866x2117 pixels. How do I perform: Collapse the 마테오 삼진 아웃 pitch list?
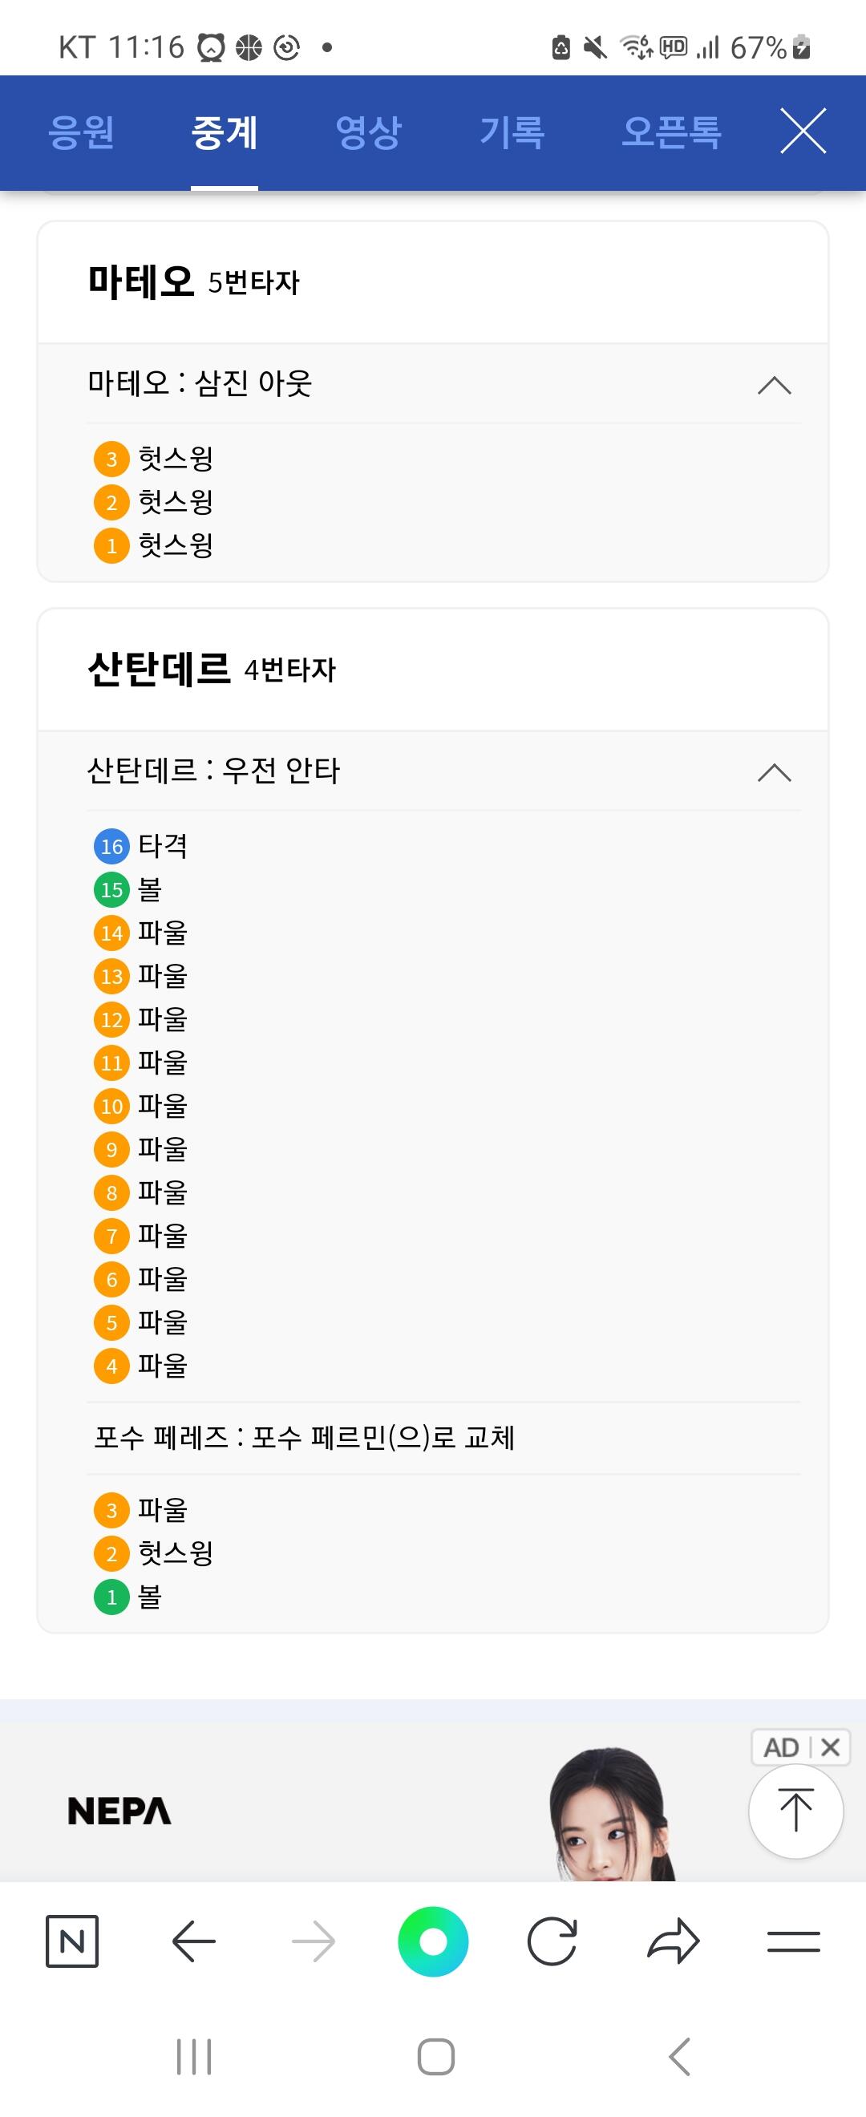(x=774, y=385)
